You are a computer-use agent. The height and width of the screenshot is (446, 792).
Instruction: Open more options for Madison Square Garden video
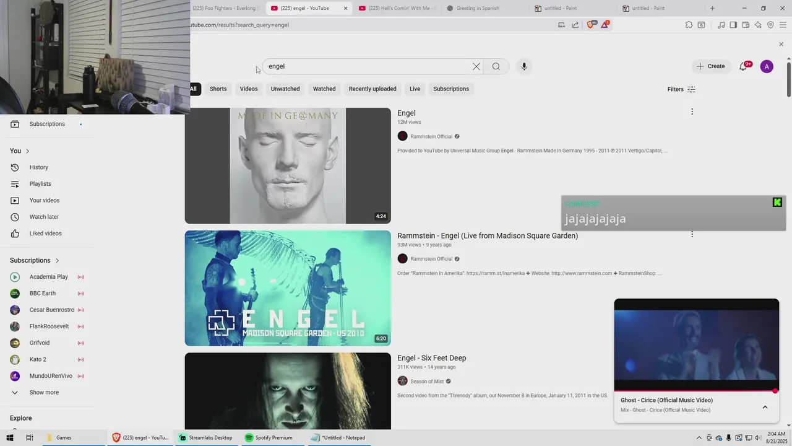(692, 234)
